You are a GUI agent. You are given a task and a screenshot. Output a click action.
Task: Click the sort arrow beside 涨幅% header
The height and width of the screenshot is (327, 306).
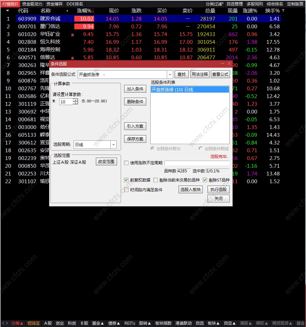pyautogui.click(x=93, y=11)
